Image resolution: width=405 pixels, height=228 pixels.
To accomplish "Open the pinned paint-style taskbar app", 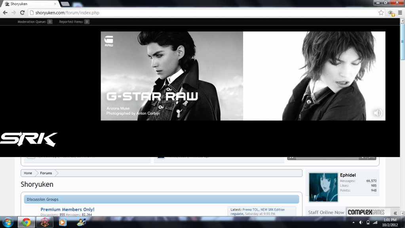I will [x=81, y=222].
